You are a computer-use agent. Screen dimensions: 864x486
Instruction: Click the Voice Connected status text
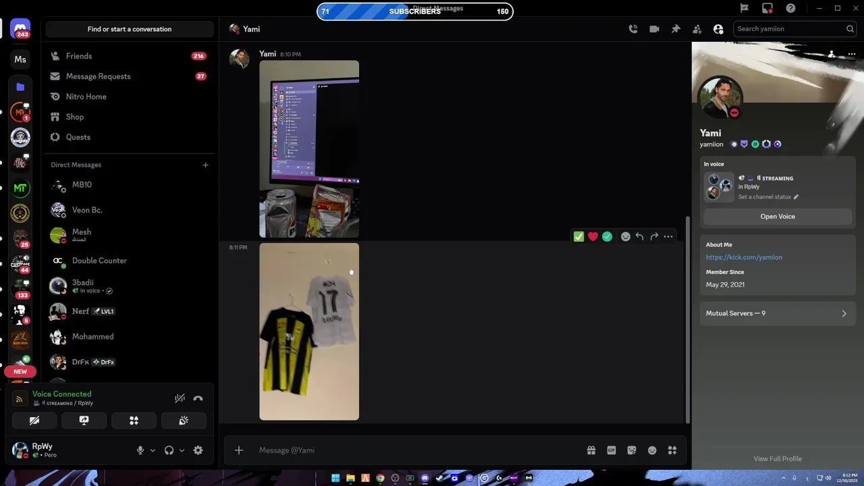[61, 394]
